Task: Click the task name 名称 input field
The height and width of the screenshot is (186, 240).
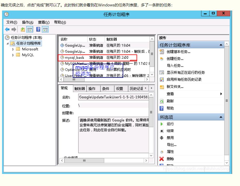Action: tap(113, 97)
